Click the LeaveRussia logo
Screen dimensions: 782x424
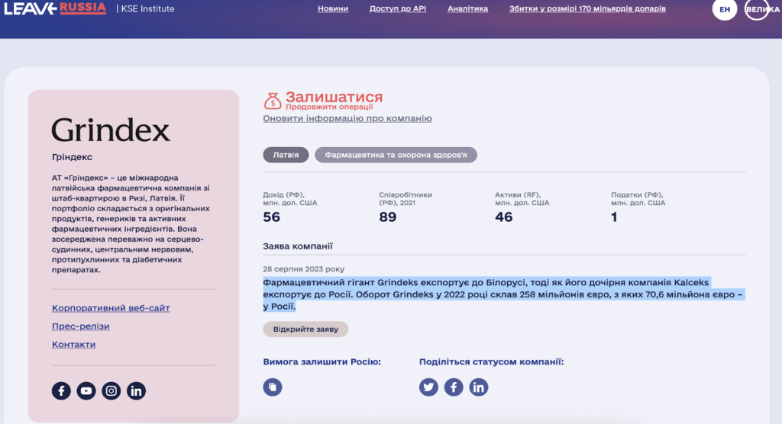tap(55, 8)
